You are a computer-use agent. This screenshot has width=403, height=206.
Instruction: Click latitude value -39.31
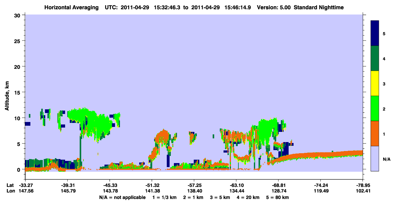click(x=67, y=185)
